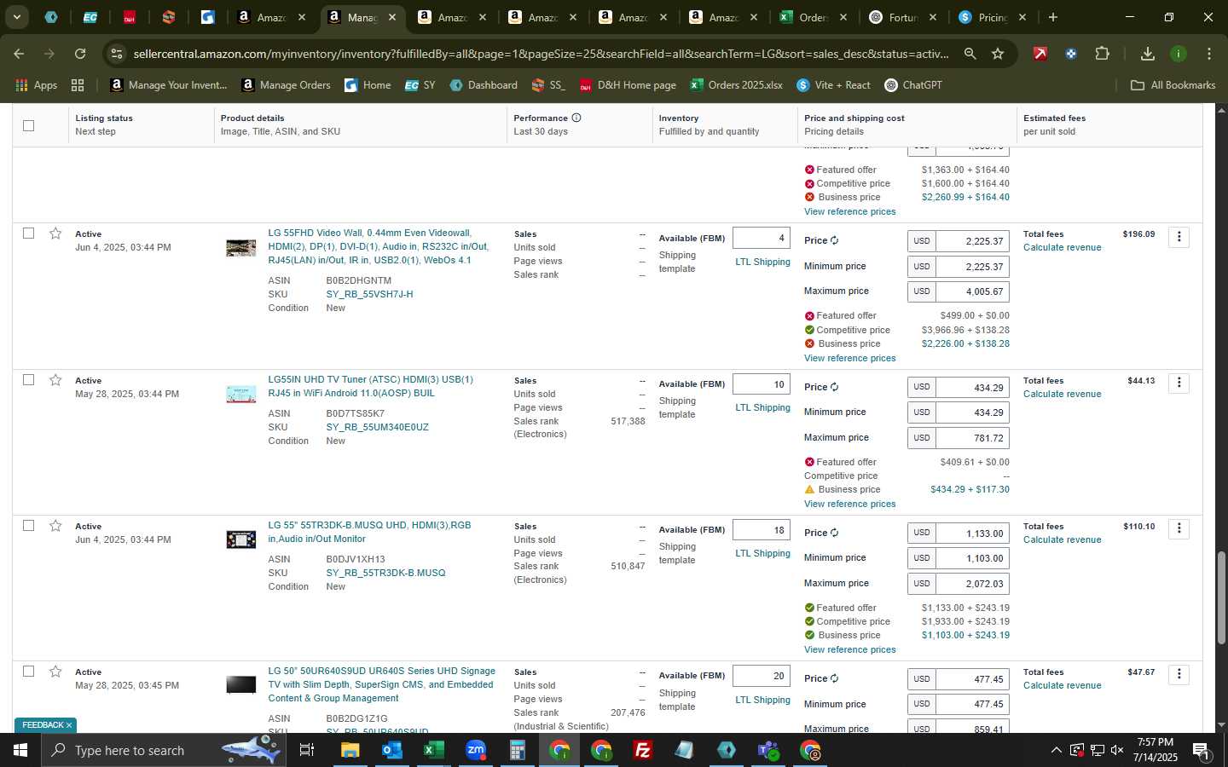
Task: Click the page vertical scrollbar thumb
Action: click(x=1221, y=597)
